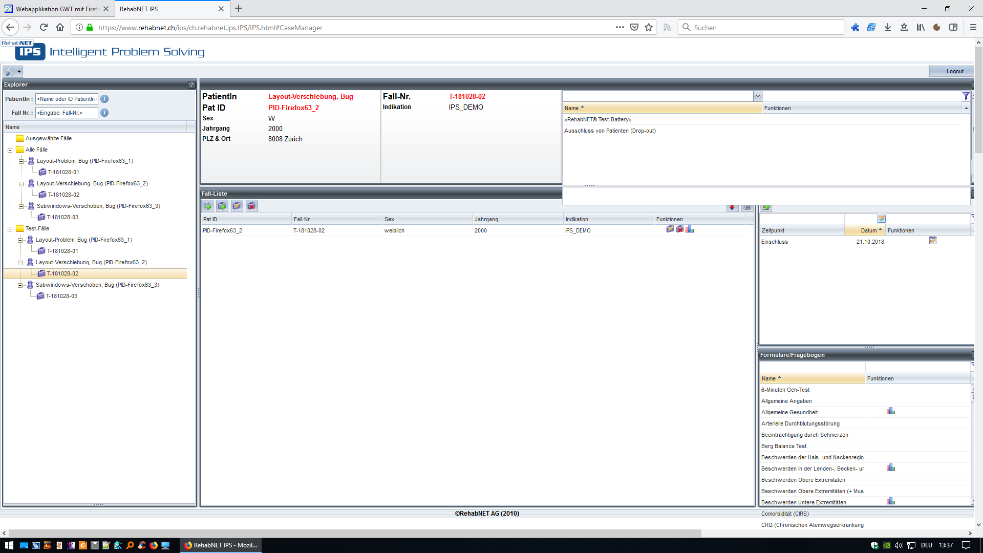Click add new case icon in Fall-Liste toolbar
The width and height of the screenshot is (983, 553).
point(222,206)
